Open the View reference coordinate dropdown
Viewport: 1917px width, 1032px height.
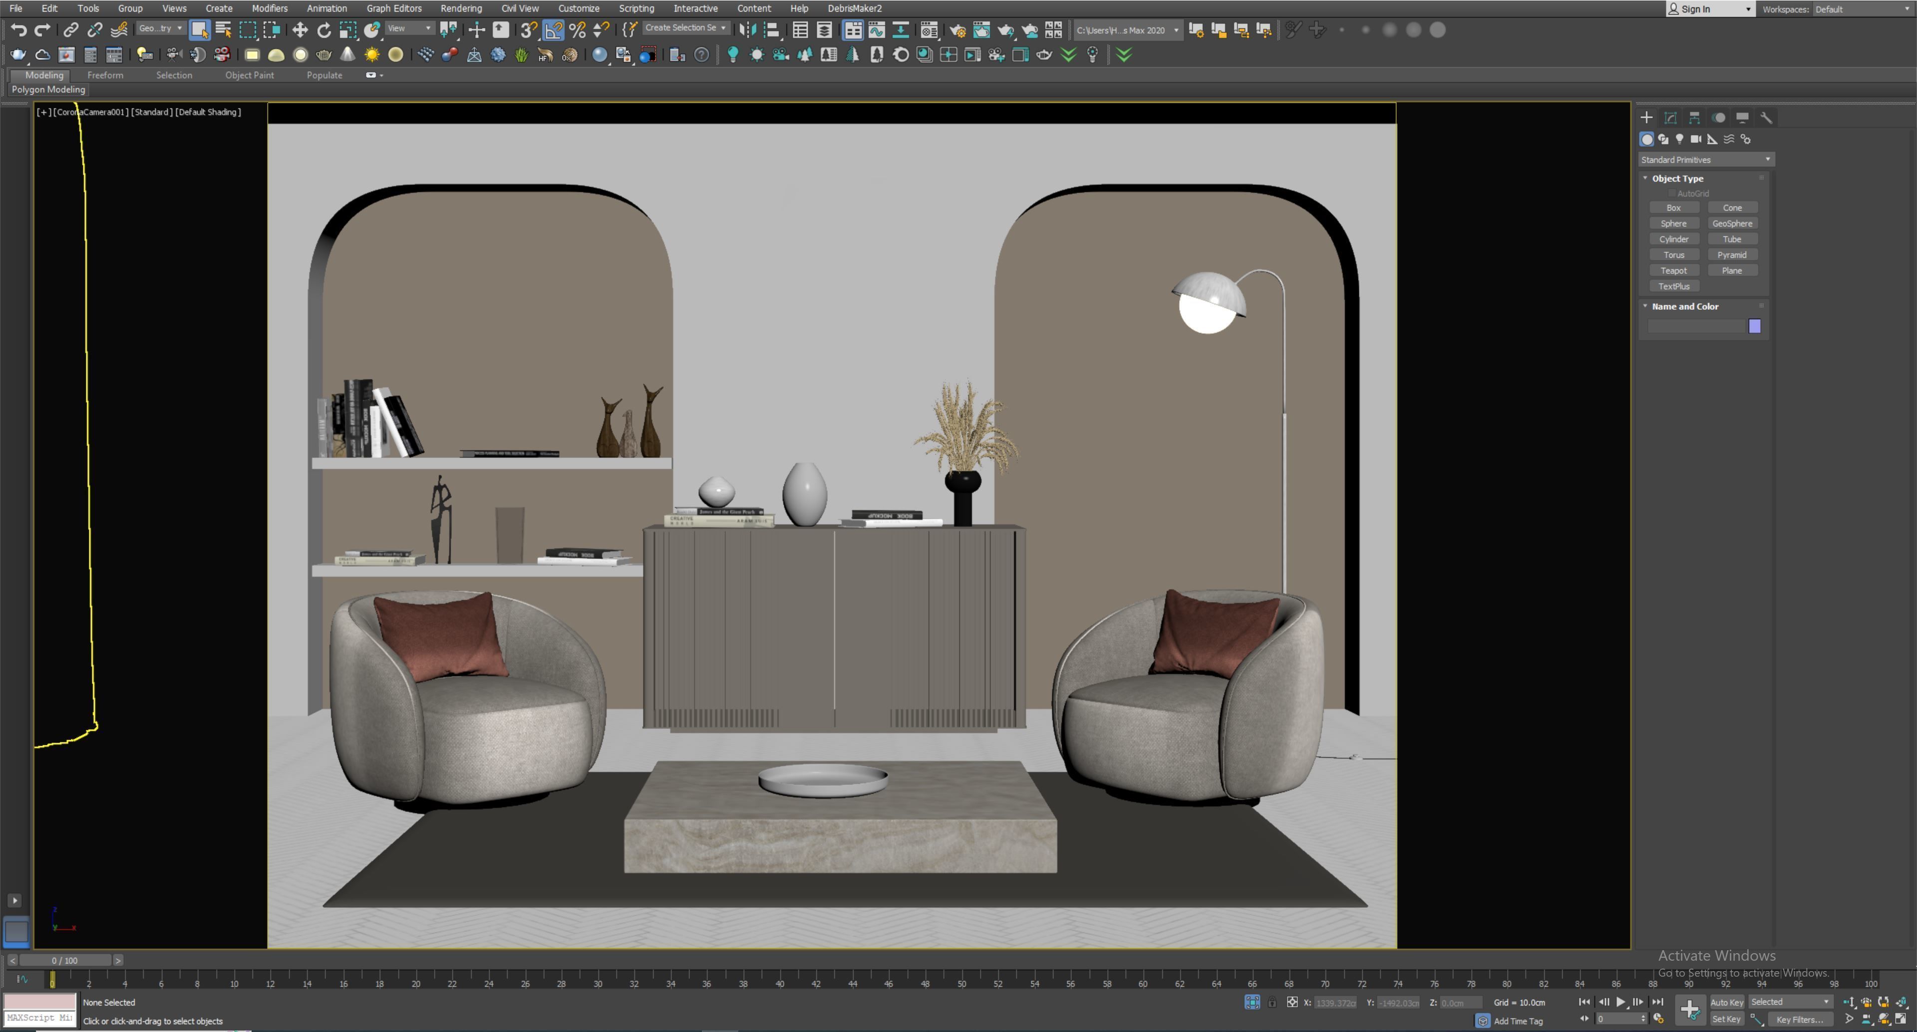pyautogui.click(x=409, y=28)
